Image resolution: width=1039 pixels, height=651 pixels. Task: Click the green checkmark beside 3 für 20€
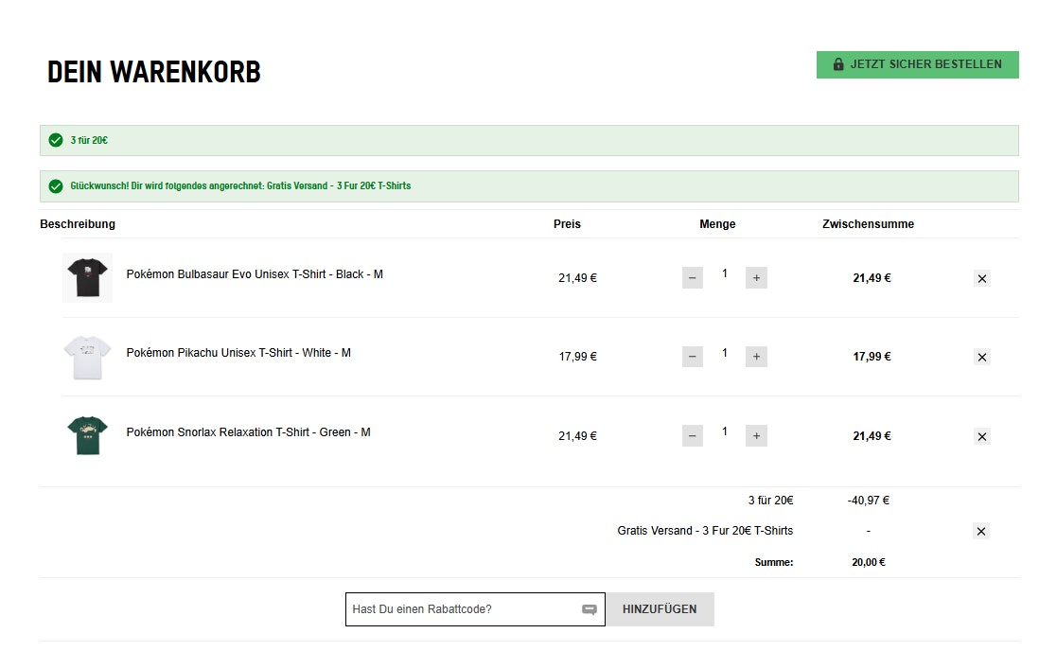(x=56, y=140)
